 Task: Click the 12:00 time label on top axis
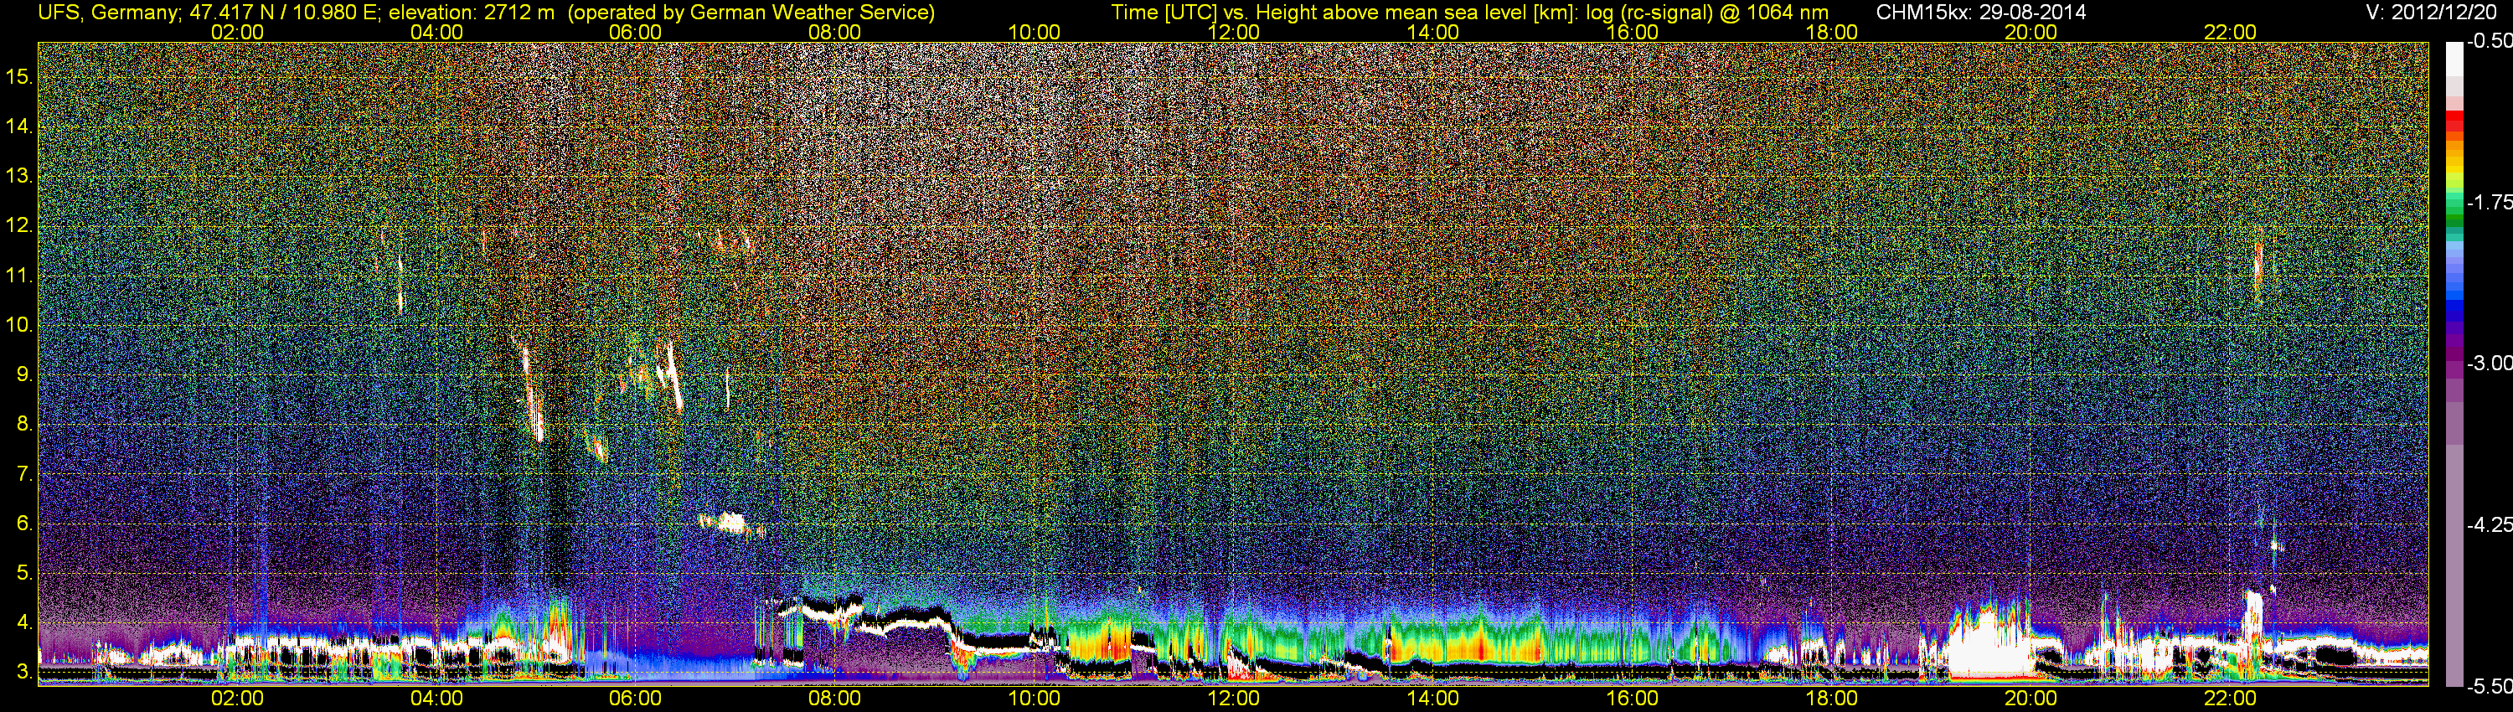[1233, 32]
